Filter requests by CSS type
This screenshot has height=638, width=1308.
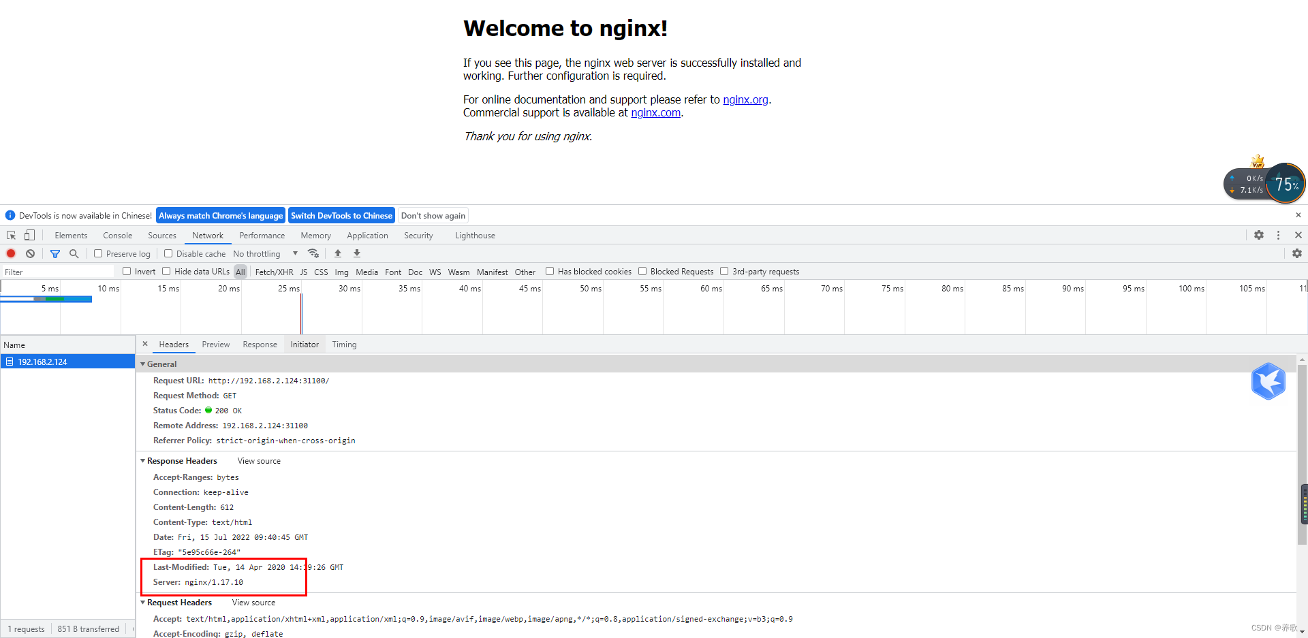pos(321,272)
